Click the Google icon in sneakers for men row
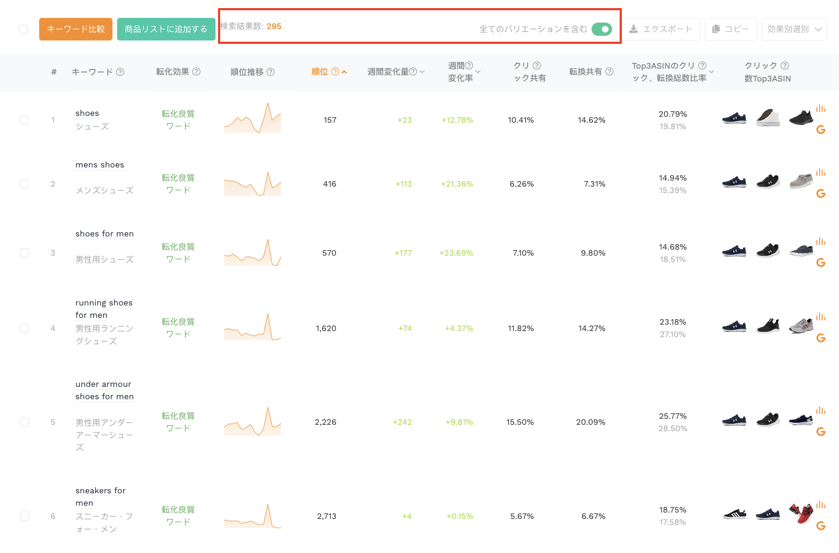Image resolution: width=839 pixels, height=553 pixels. tap(821, 526)
